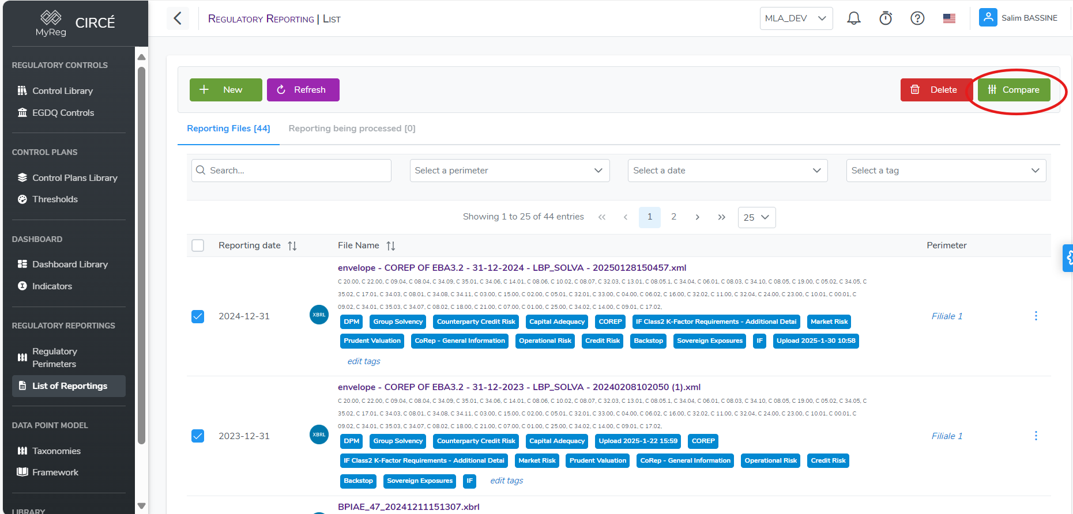Select List of Reportings in sidebar
1073x514 pixels.
click(x=69, y=385)
